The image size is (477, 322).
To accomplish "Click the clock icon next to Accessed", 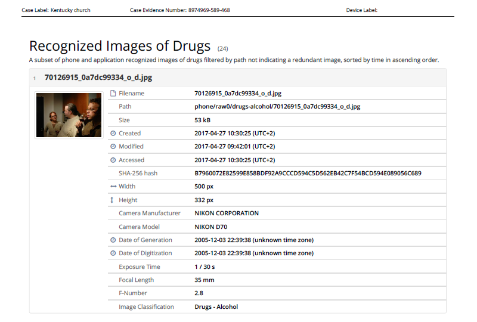I will pyautogui.click(x=113, y=160).
